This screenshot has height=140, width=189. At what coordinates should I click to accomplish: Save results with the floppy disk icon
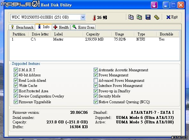point(148,17)
